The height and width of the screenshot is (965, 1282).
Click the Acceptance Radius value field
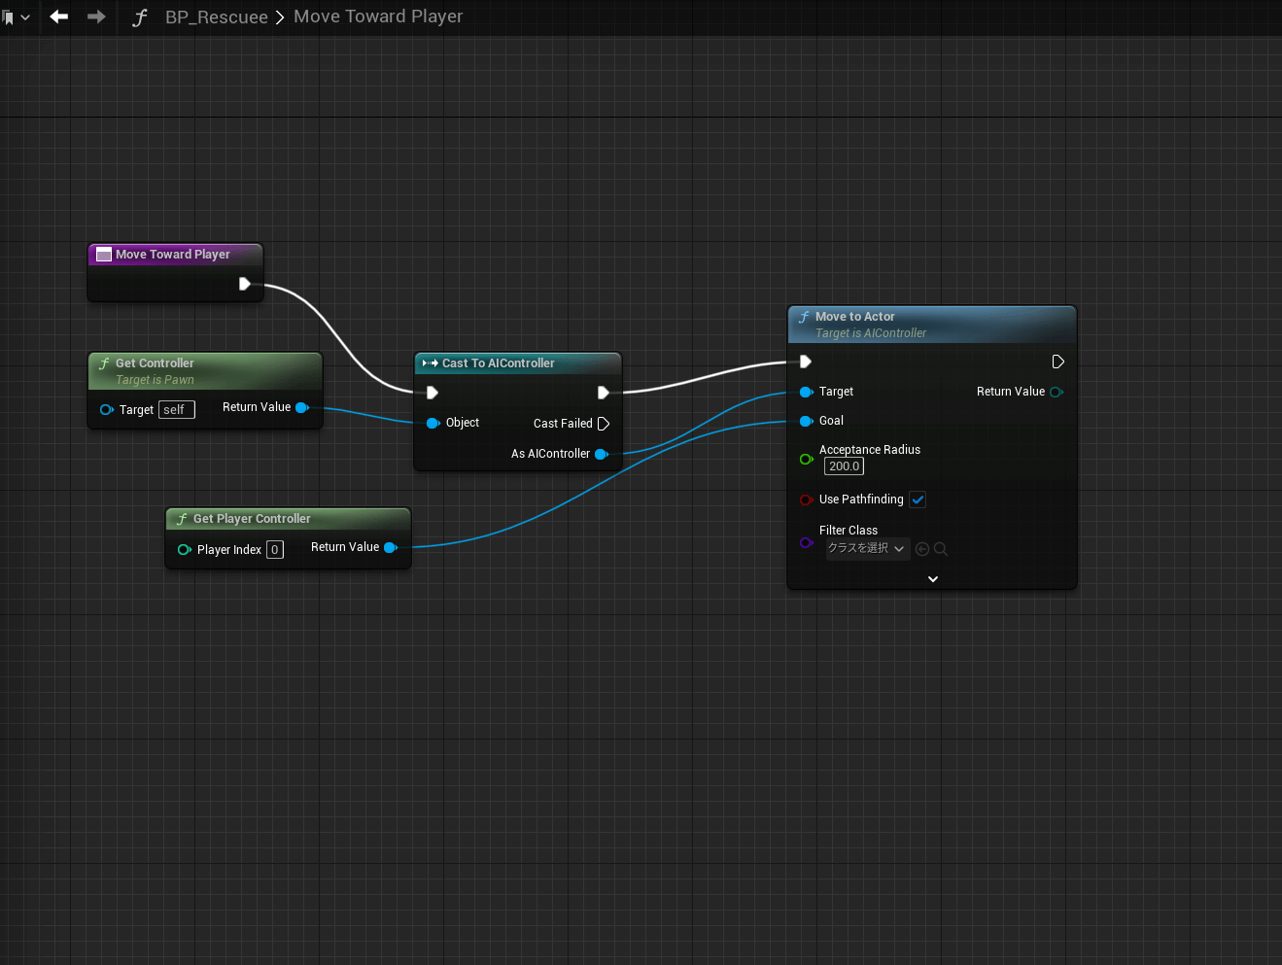click(844, 466)
